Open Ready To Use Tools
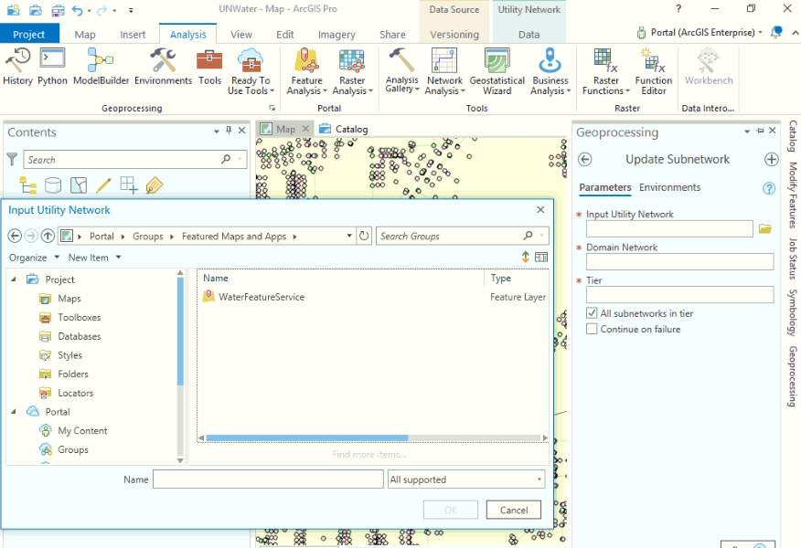Screen dimensions: 801x548 pyautogui.click(x=251, y=71)
